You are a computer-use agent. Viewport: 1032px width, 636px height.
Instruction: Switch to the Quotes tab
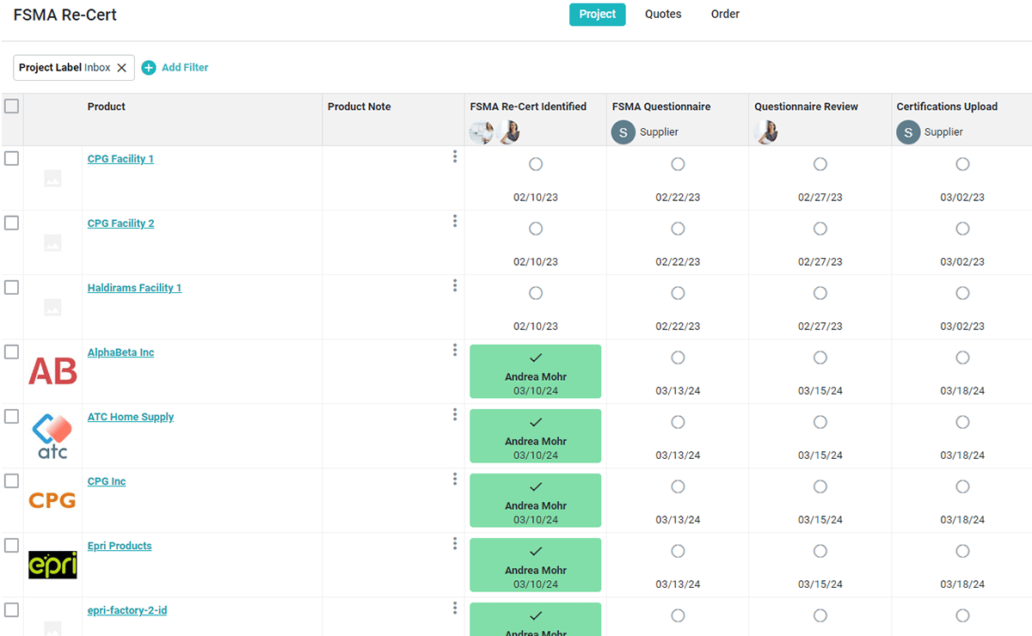point(662,14)
